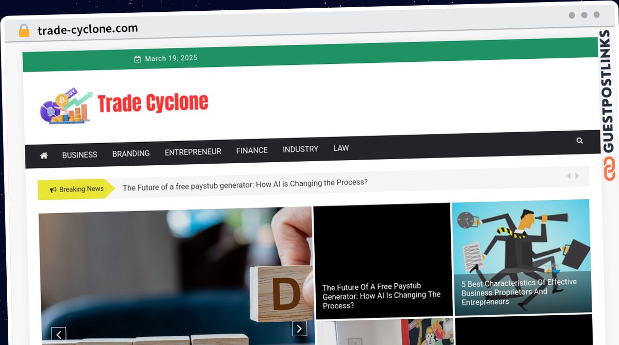Open 'The Future Of A Free Paystub Generator' card
The width and height of the screenshot is (619, 345).
tap(382, 260)
